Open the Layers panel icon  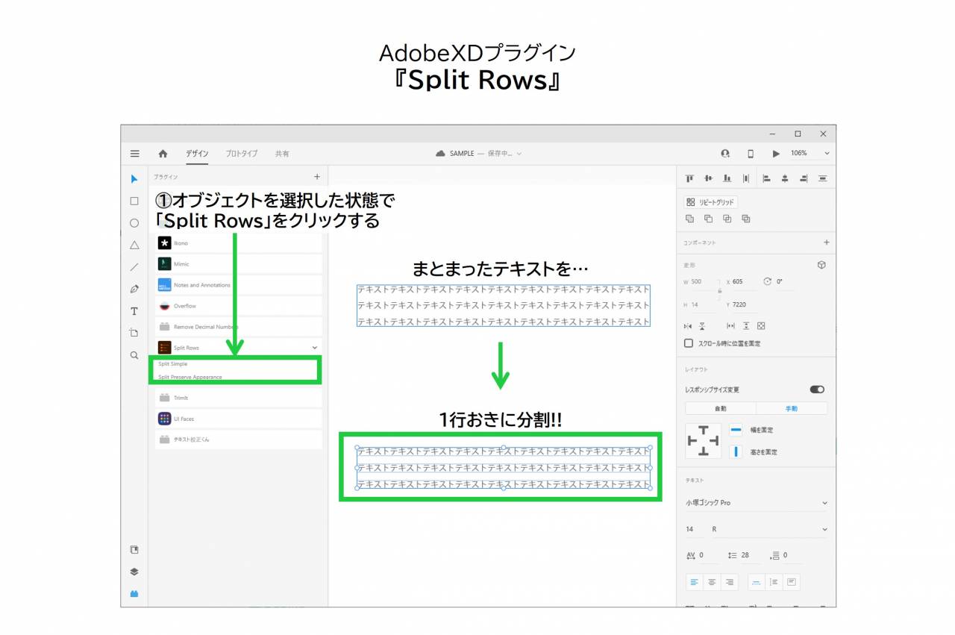point(134,572)
